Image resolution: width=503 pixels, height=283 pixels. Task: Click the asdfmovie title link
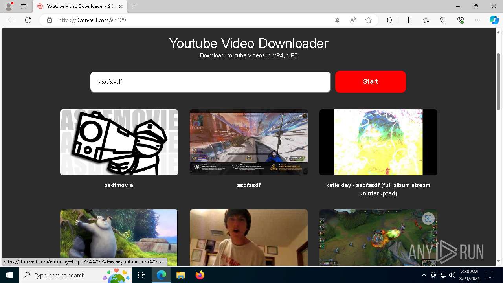119,185
